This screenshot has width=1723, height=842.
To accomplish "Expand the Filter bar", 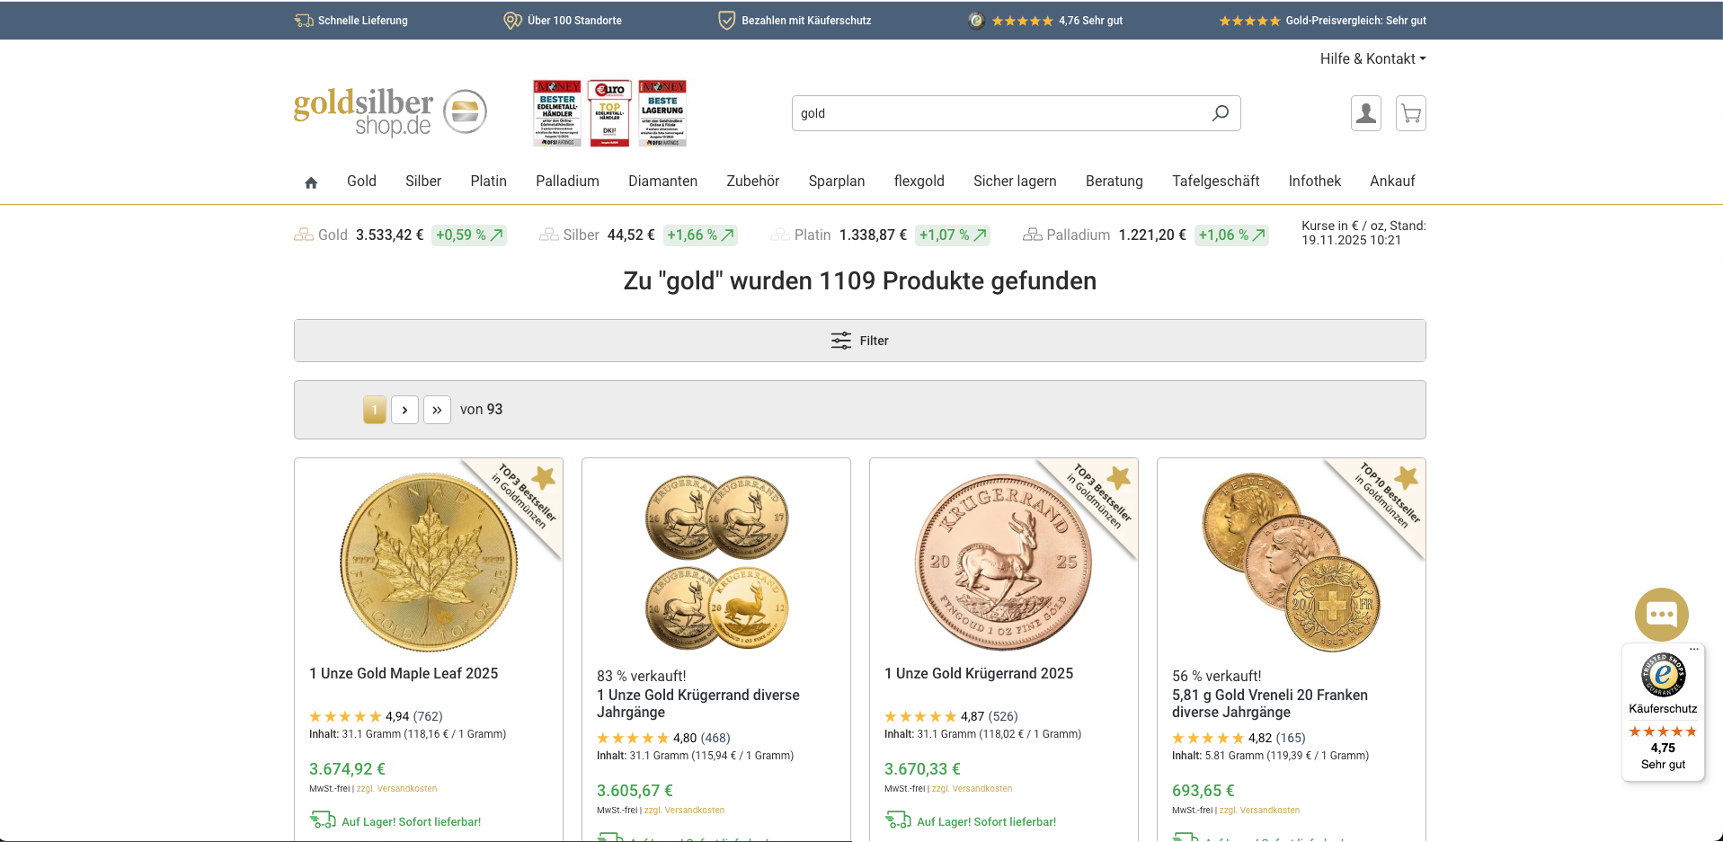I will [860, 341].
